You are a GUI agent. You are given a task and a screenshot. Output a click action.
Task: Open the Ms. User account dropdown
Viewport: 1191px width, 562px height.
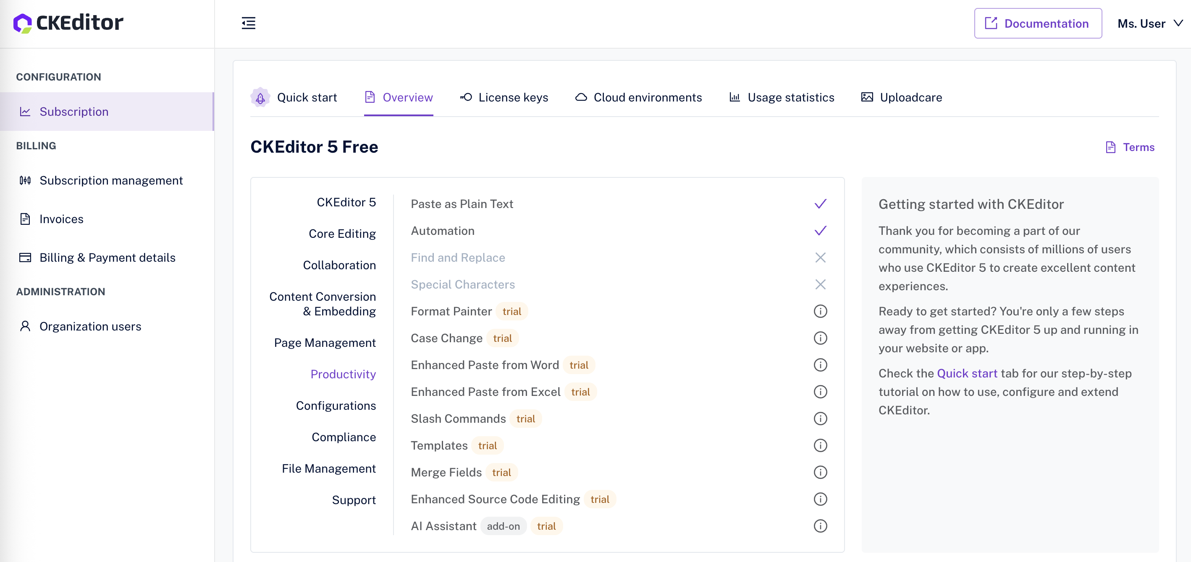tap(1150, 23)
